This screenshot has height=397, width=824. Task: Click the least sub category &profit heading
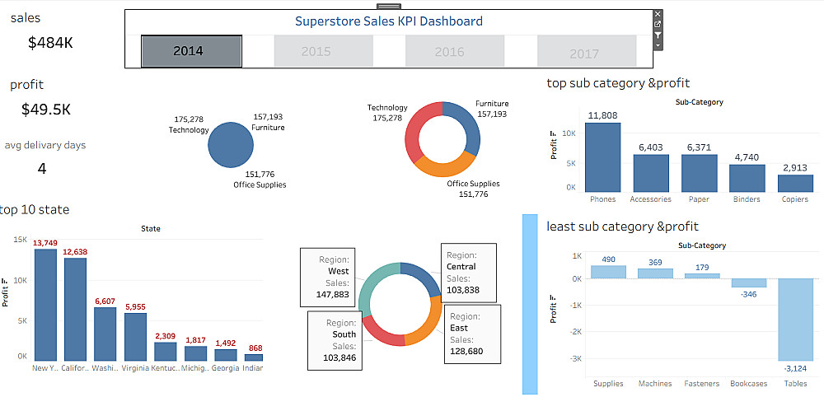pos(623,227)
